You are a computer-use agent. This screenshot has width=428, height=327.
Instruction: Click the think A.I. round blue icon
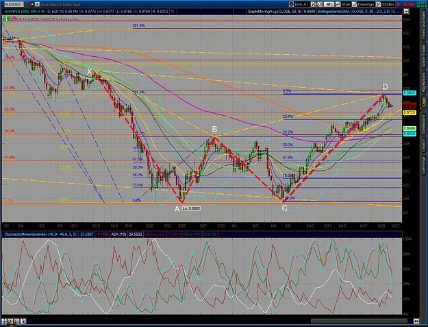coord(291,4)
